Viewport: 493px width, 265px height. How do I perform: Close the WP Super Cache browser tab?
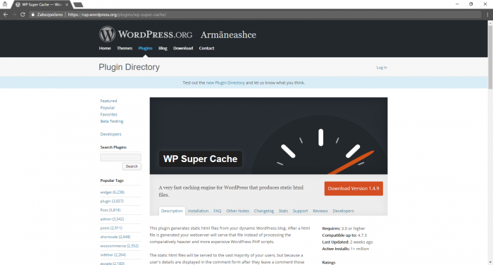(x=67, y=5)
